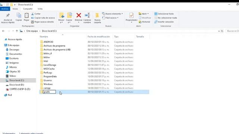Cut selection with Cortar

[36, 14]
